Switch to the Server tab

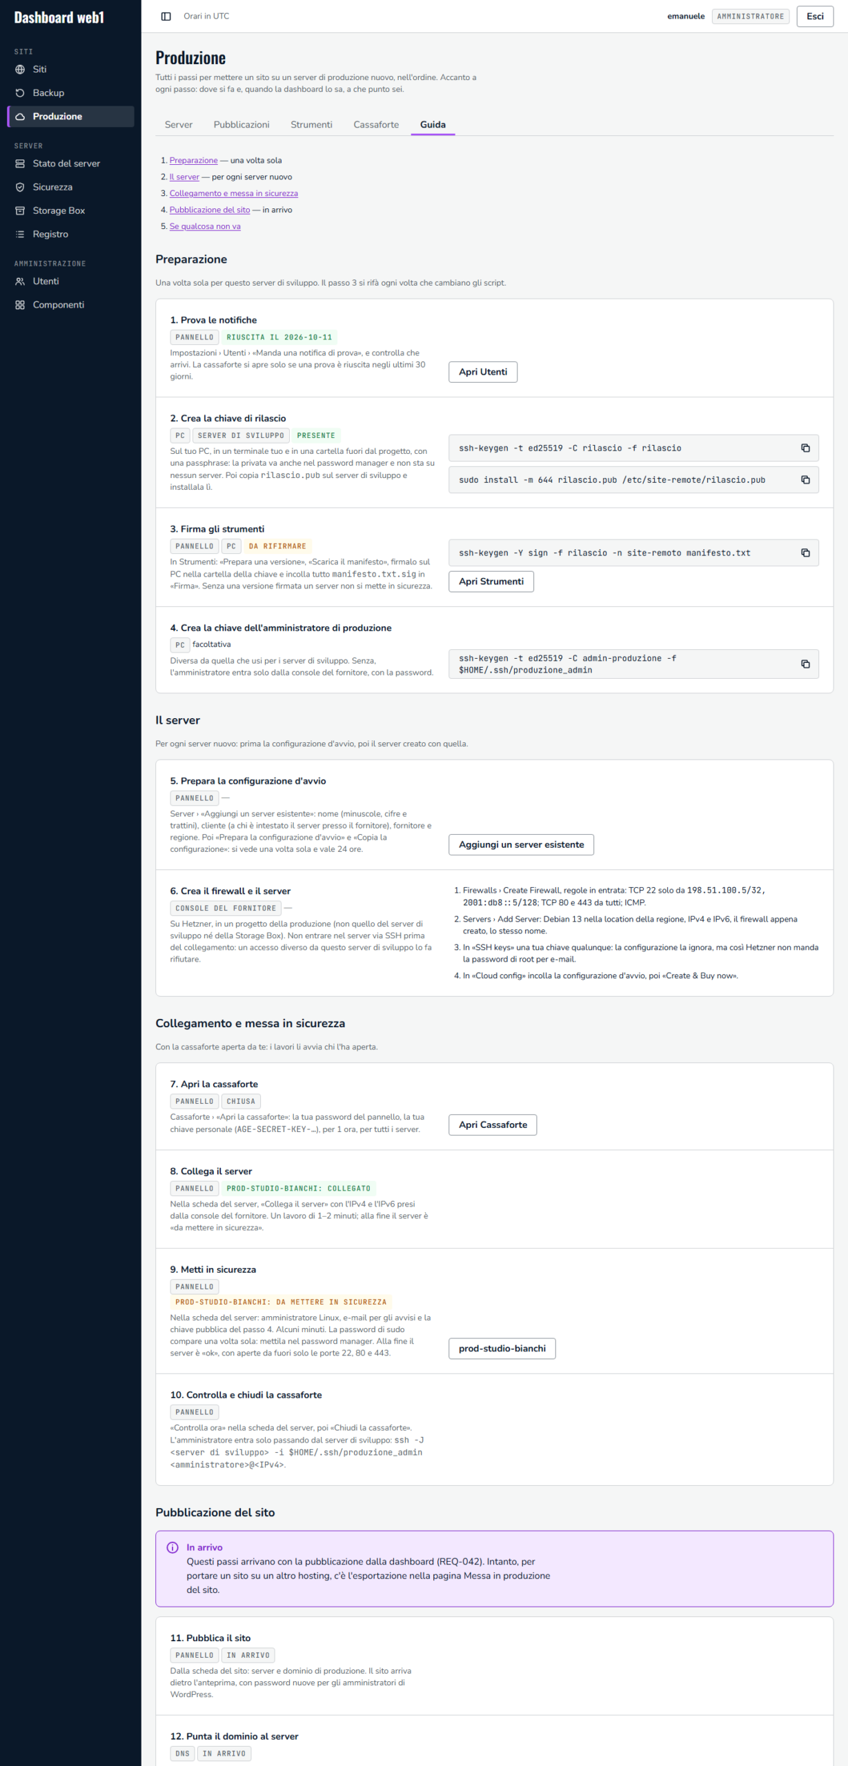coord(179,125)
